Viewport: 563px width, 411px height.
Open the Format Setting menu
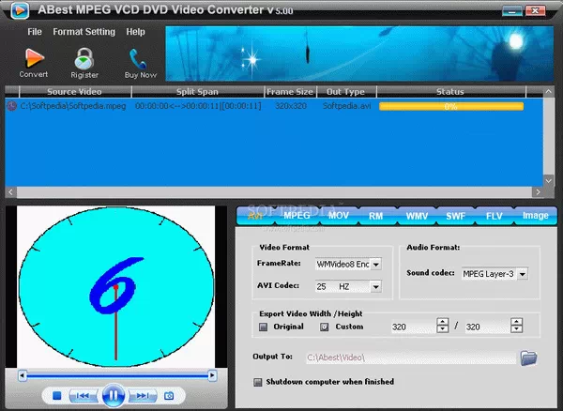(84, 31)
